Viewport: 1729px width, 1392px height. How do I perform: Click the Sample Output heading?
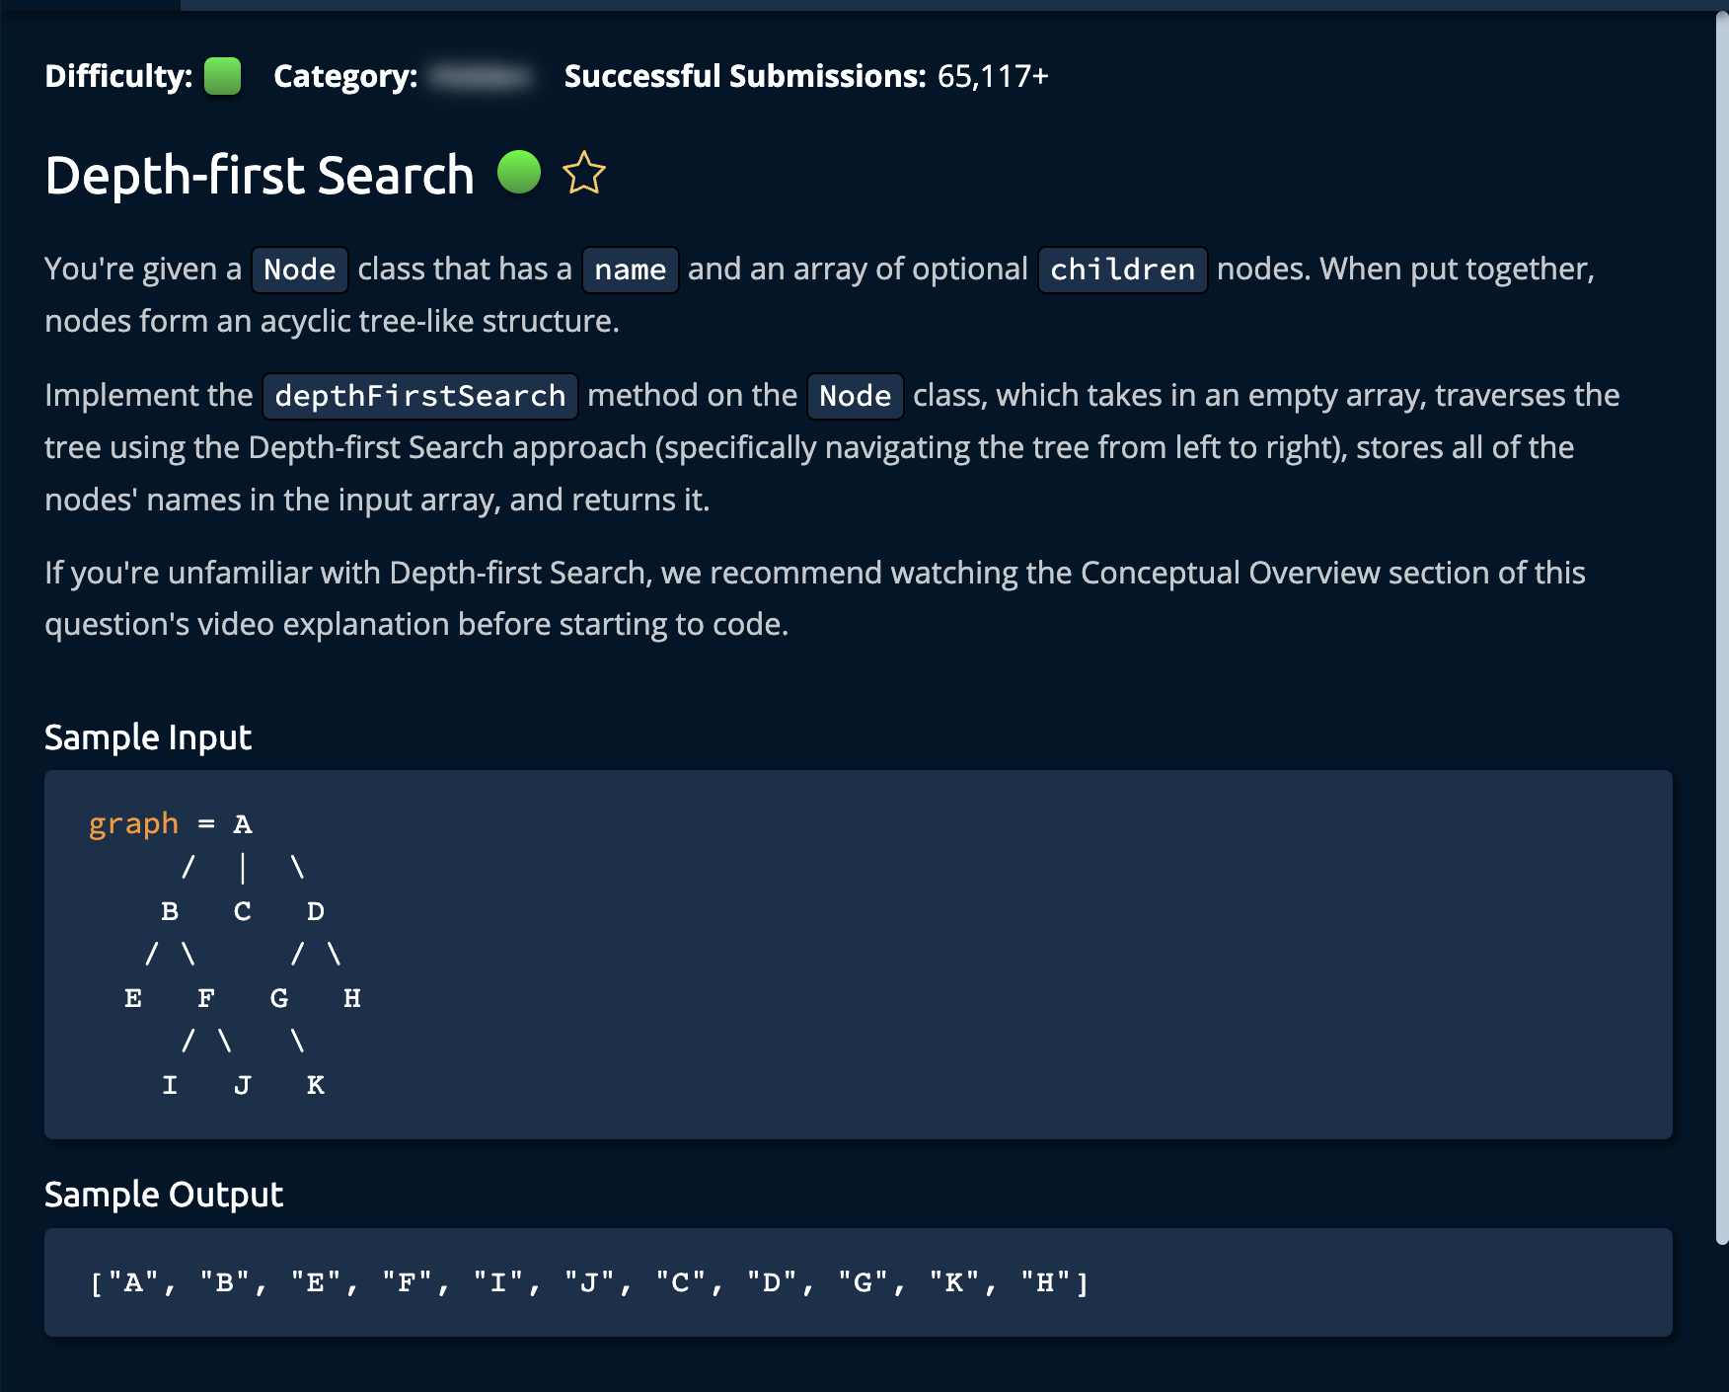[164, 1195]
